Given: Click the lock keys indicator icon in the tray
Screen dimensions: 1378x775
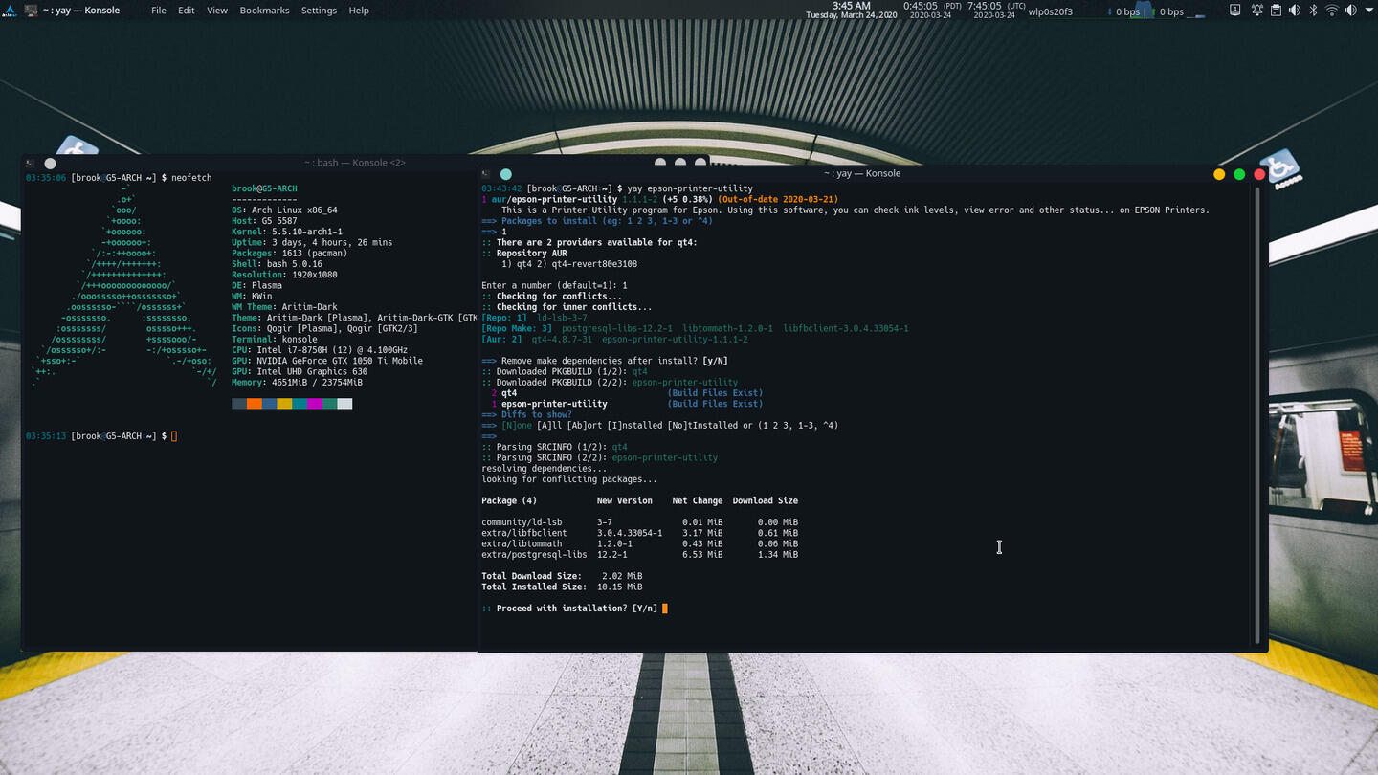Looking at the screenshot, I should [x=1234, y=10].
